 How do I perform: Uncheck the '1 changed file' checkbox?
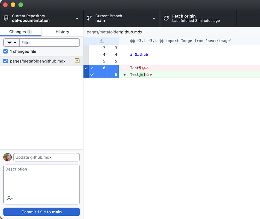point(5,51)
